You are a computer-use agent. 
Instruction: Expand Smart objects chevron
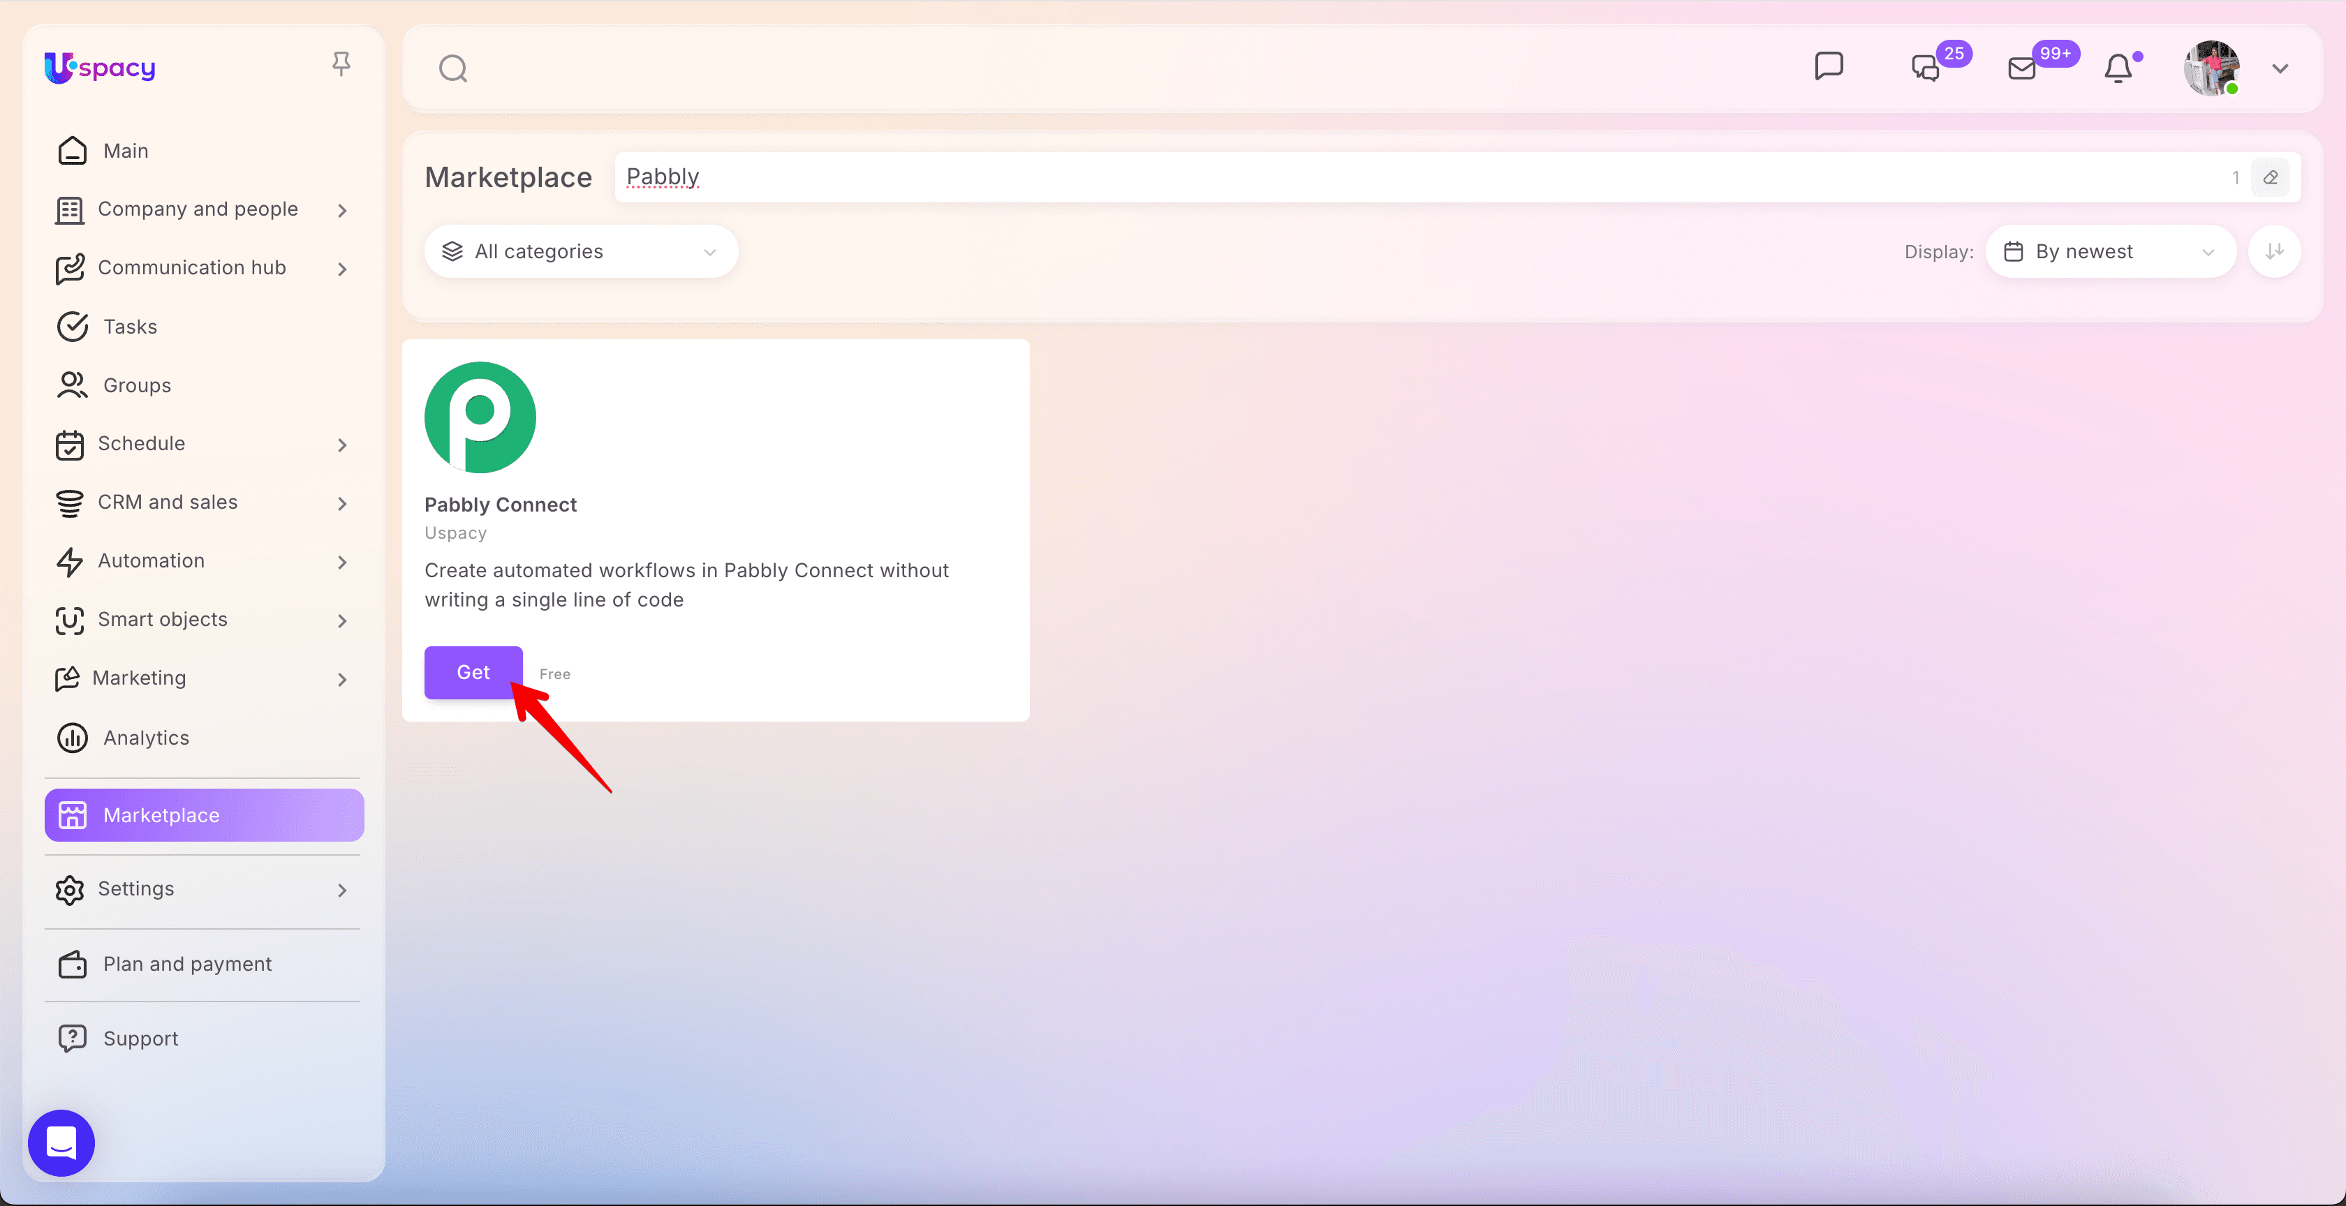pyautogui.click(x=342, y=620)
